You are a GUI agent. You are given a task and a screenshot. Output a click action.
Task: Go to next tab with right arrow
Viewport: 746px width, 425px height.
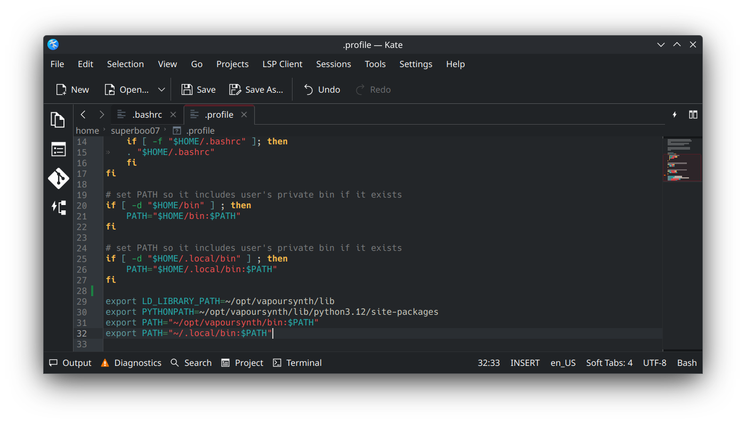(x=101, y=115)
